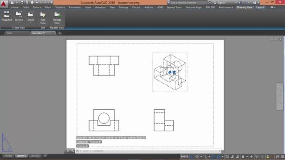
Task: Click the annotation monitor plus icon
Action: 251,156
